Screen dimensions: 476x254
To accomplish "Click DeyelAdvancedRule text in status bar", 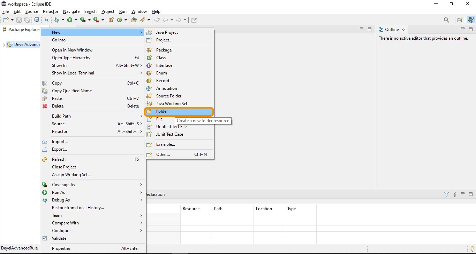I will click(x=20, y=248).
